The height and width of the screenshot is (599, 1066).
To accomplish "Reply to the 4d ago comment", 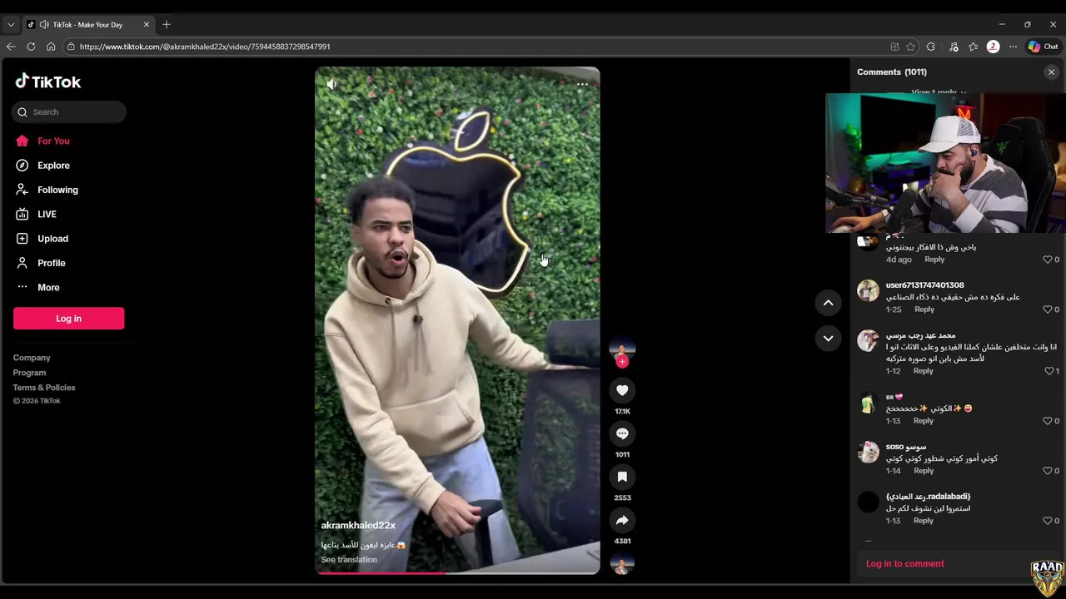I will click(934, 260).
